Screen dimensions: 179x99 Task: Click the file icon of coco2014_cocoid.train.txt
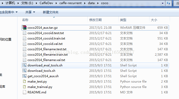click(x=24, y=38)
